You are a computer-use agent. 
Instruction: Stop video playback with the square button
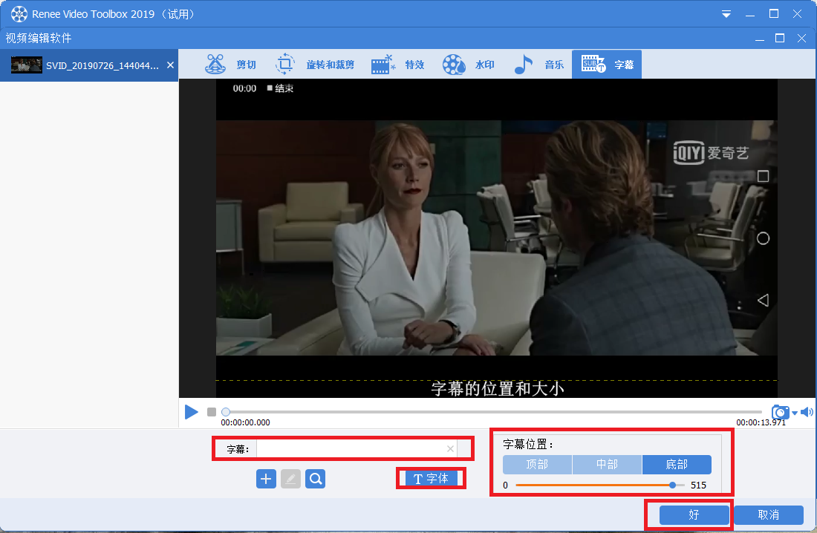point(212,412)
